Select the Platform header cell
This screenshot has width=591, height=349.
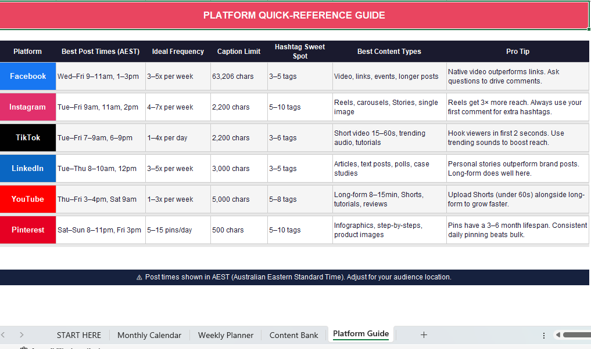27,52
